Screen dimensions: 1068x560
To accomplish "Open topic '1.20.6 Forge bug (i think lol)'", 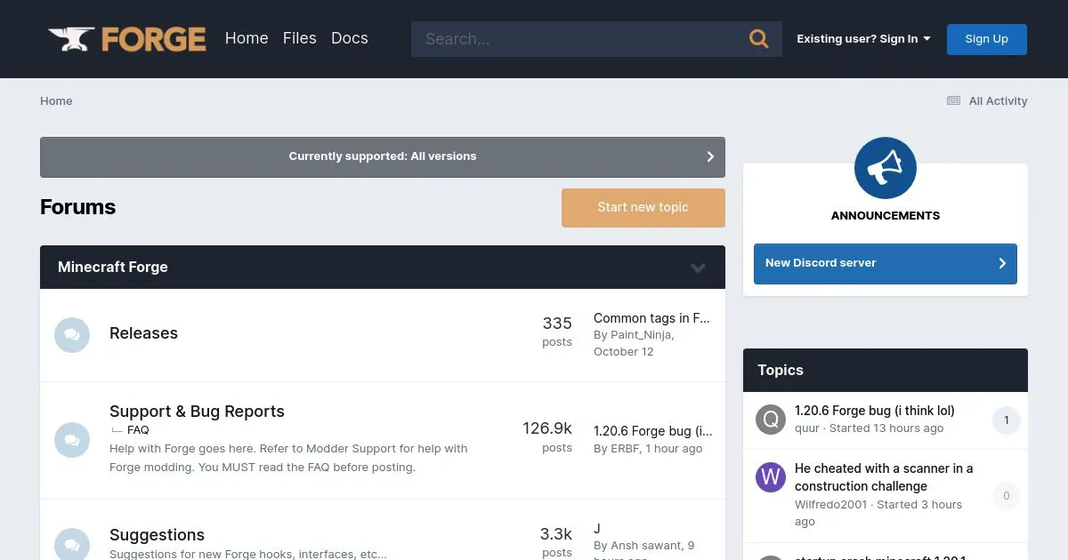I will click(x=874, y=411).
